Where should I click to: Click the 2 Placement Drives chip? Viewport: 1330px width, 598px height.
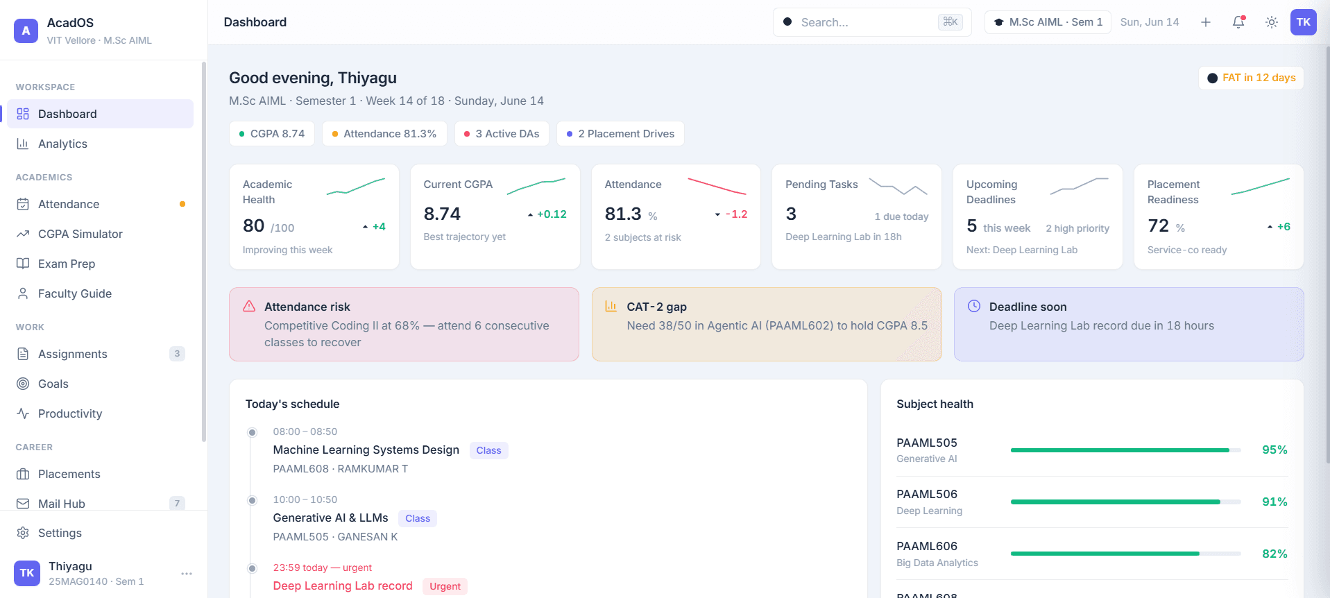tap(620, 134)
